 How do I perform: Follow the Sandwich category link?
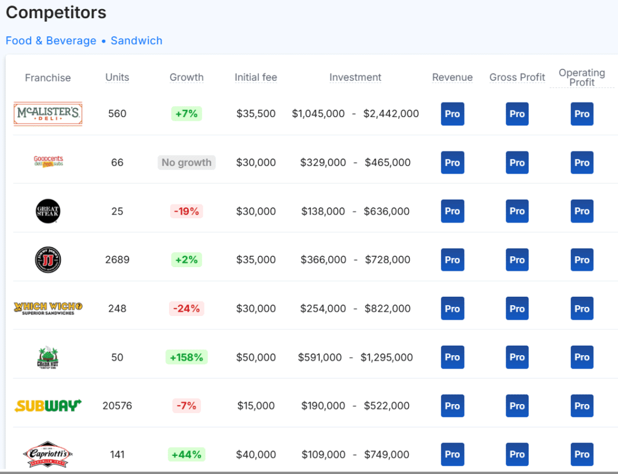pyautogui.click(x=136, y=40)
